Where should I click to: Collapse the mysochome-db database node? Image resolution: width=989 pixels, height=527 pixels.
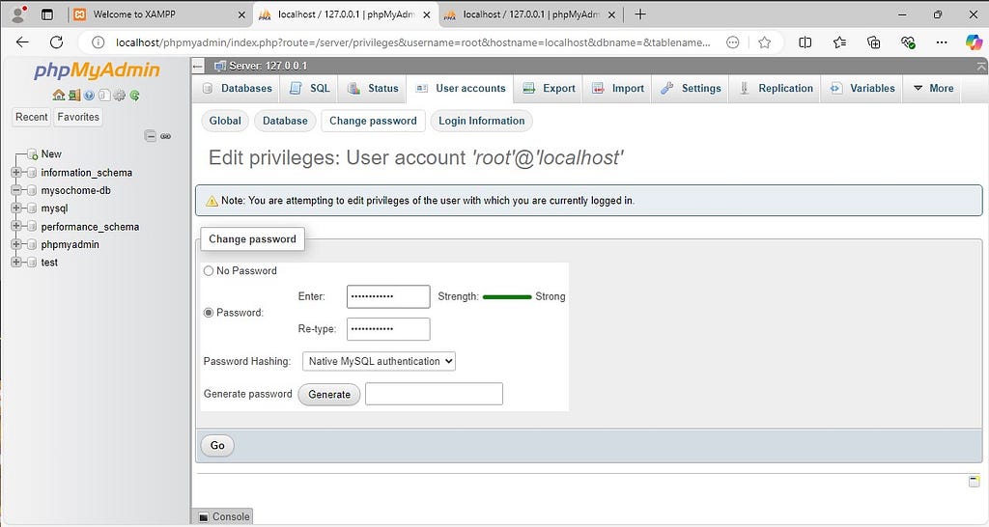click(x=16, y=190)
